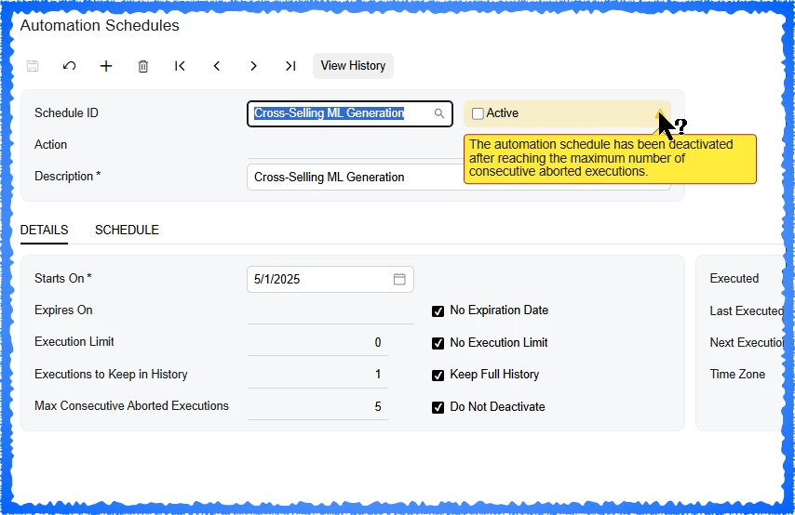Screen dimensions: 795x515
Task: Click Executions to Keep in History value
Action: 317,375
